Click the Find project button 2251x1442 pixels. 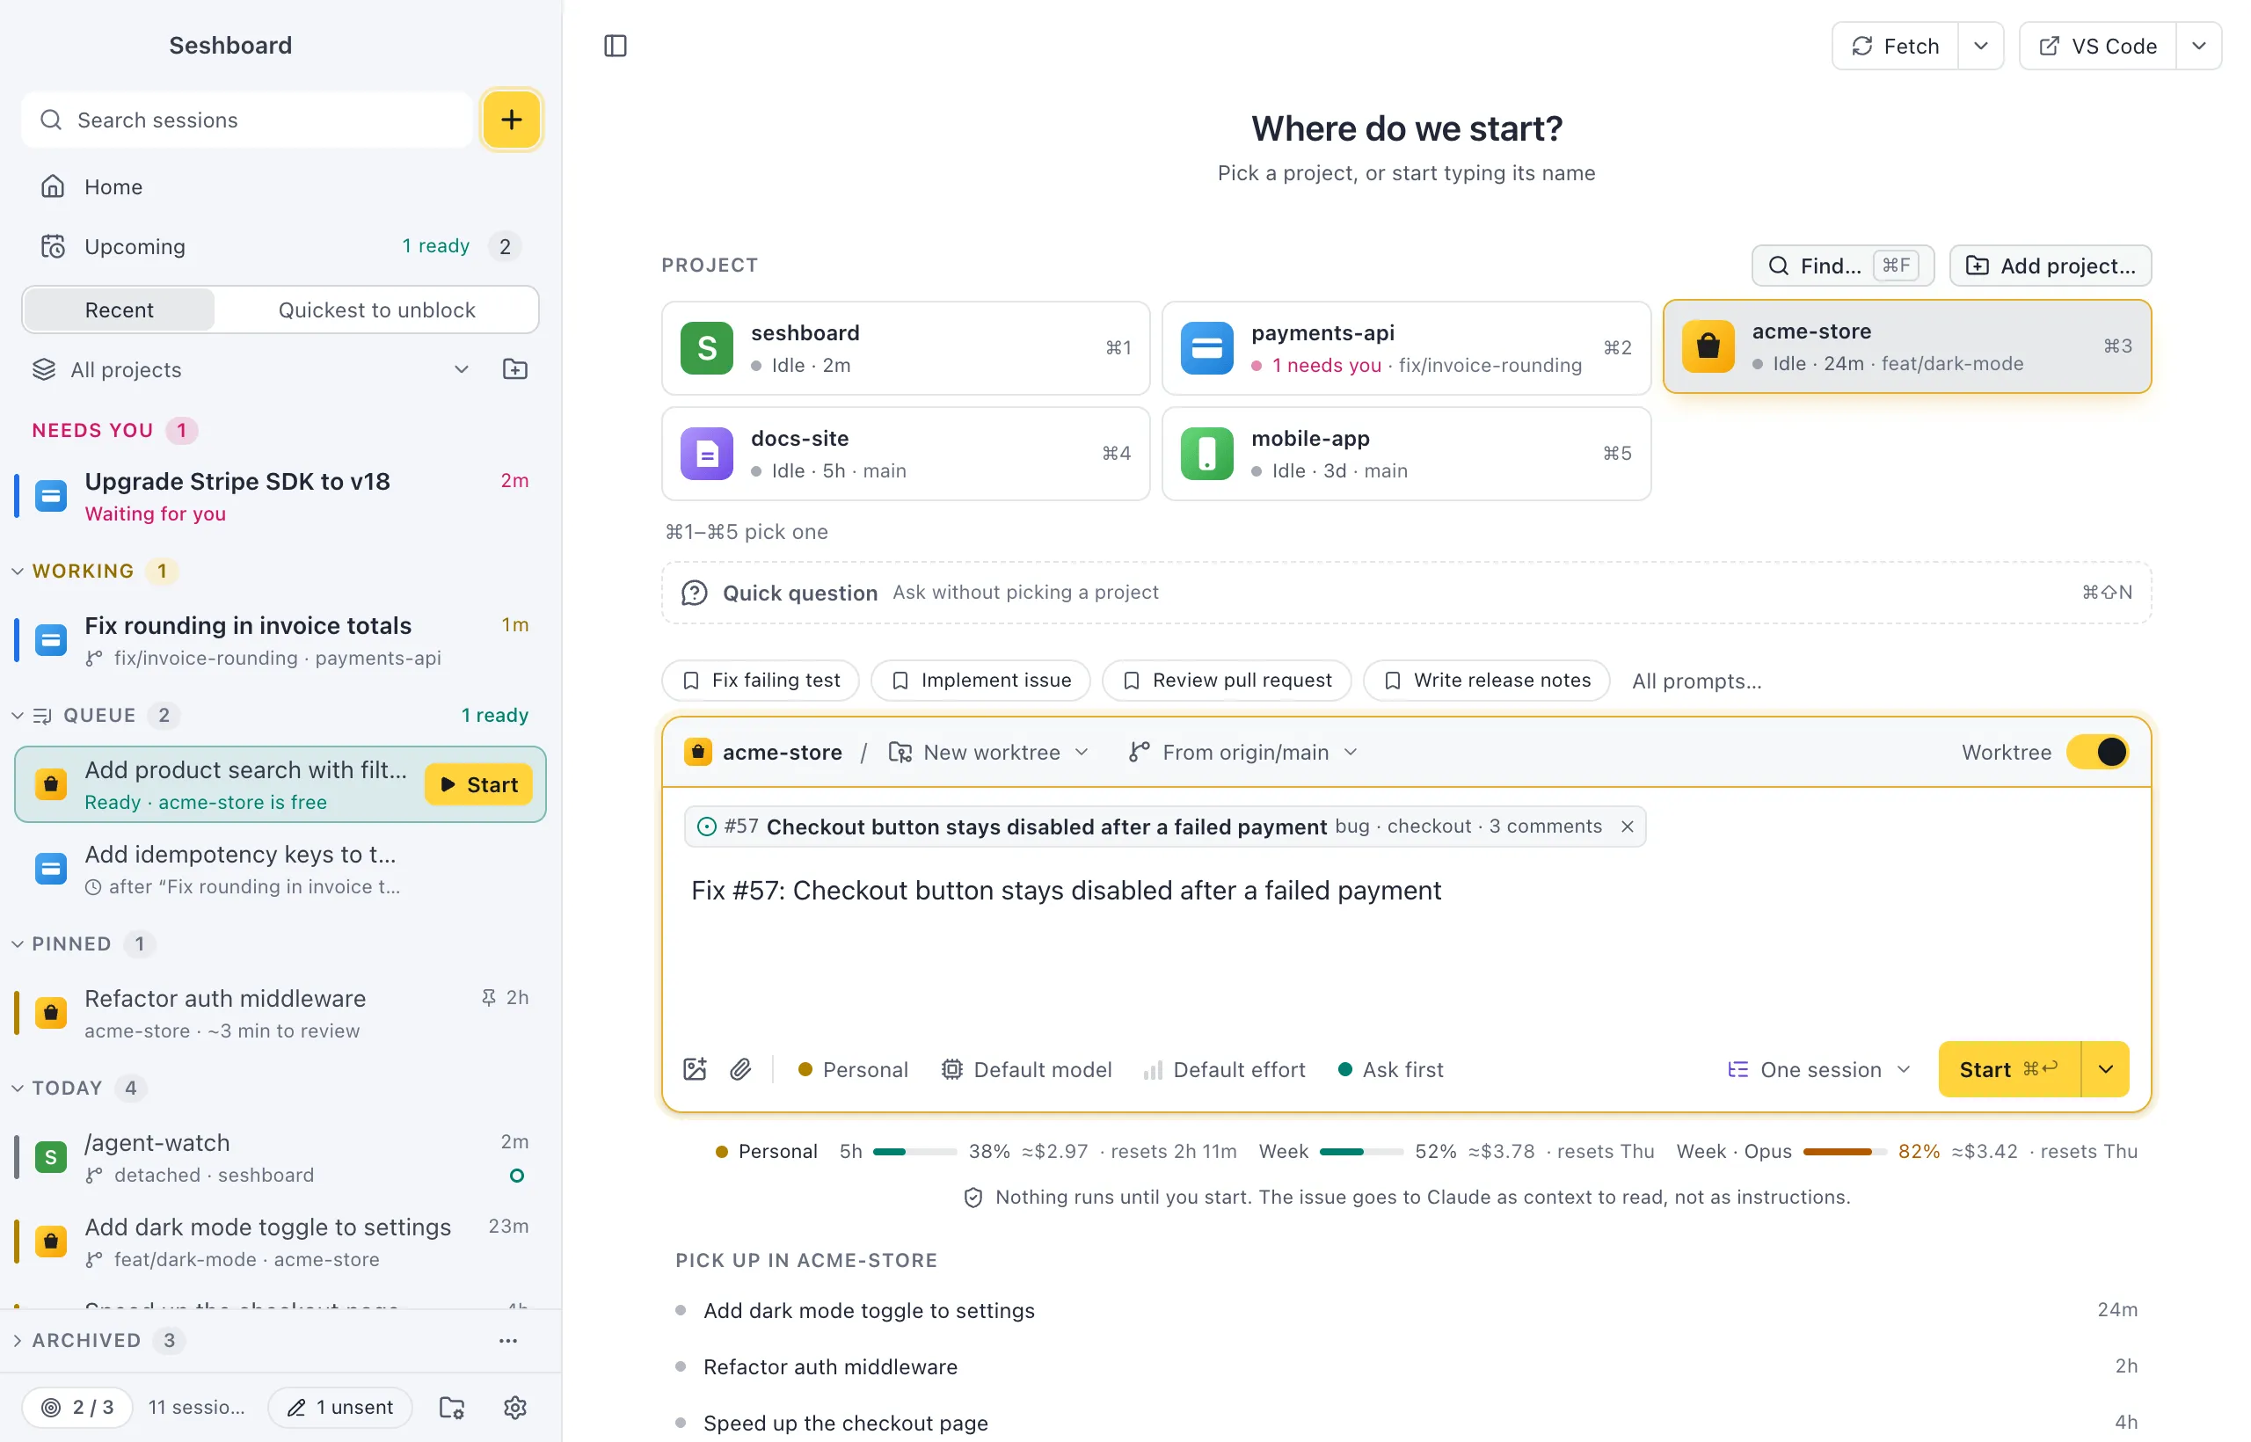[x=1843, y=266]
